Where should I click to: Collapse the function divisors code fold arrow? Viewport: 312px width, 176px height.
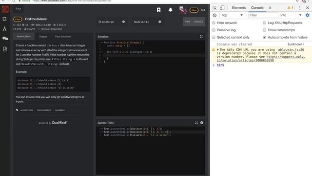pos(102,43)
